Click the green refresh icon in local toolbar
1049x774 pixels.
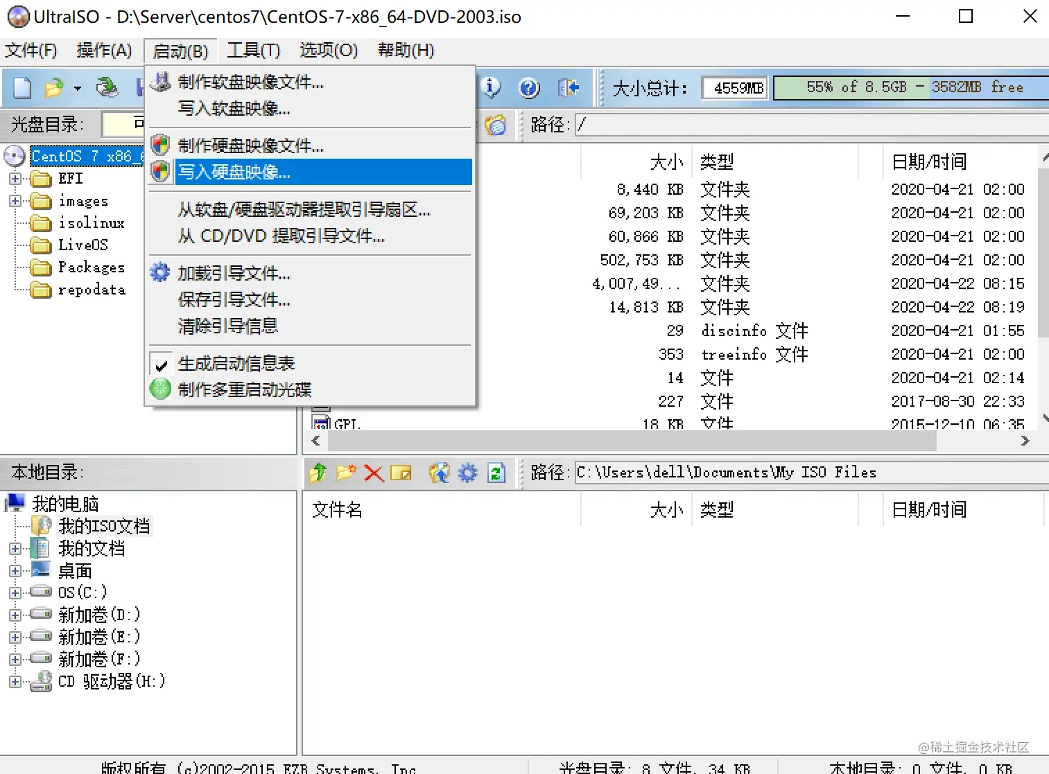496,473
